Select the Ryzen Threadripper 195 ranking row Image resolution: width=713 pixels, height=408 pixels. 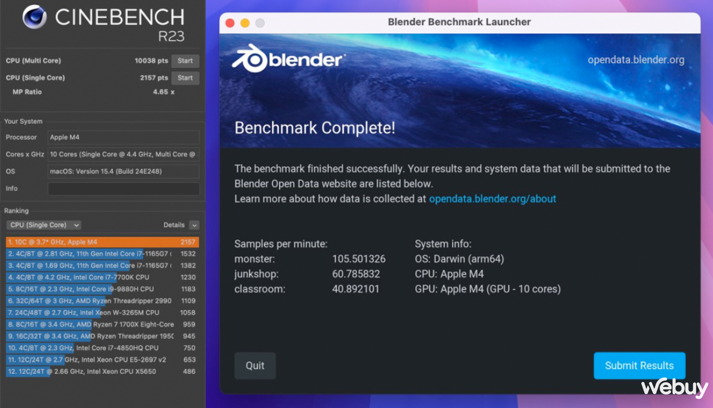[x=102, y=336]
